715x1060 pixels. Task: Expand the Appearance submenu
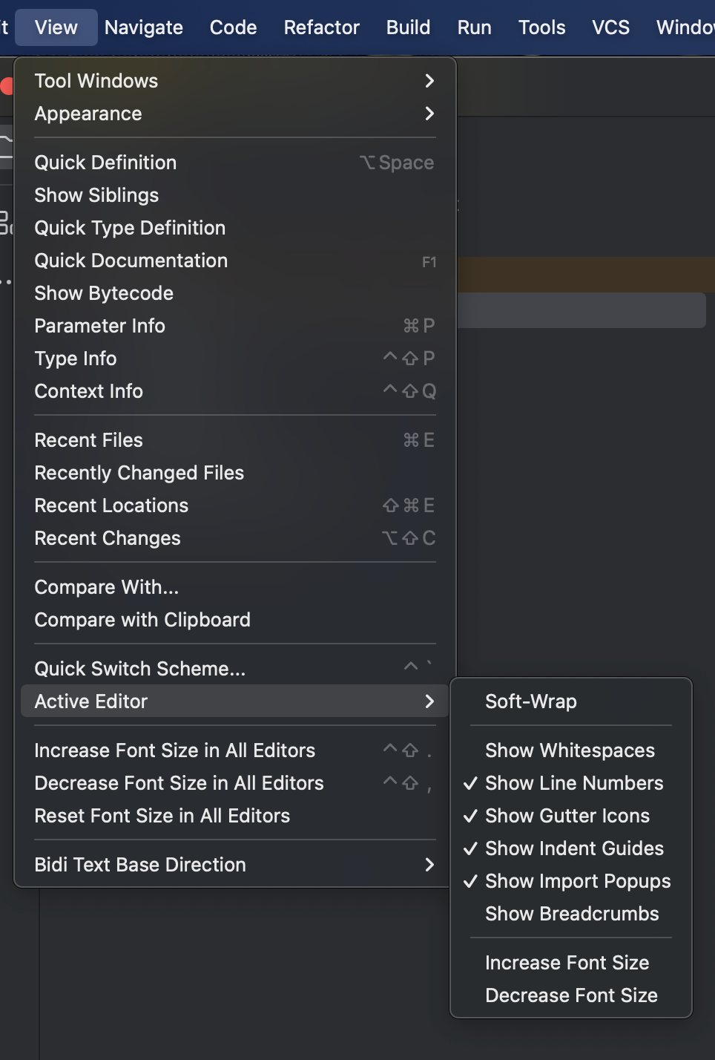234,114
